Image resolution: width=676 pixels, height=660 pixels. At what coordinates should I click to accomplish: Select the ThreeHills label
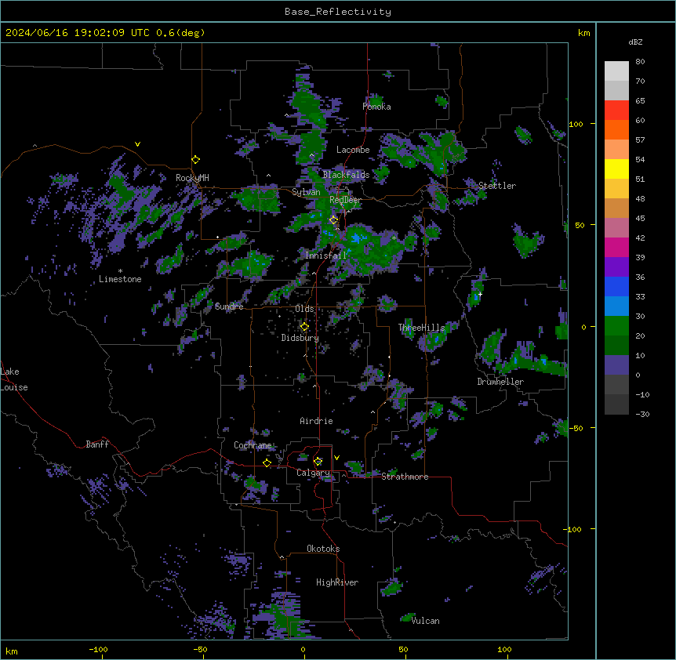point(421,328)
